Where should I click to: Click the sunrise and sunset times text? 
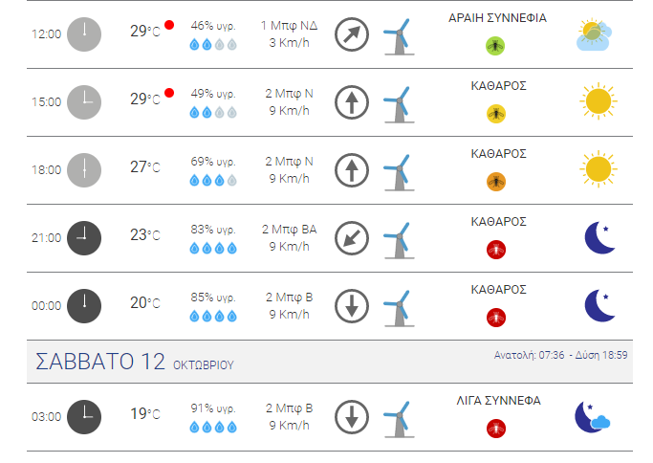pyautogui.click(x=560, y=355)
